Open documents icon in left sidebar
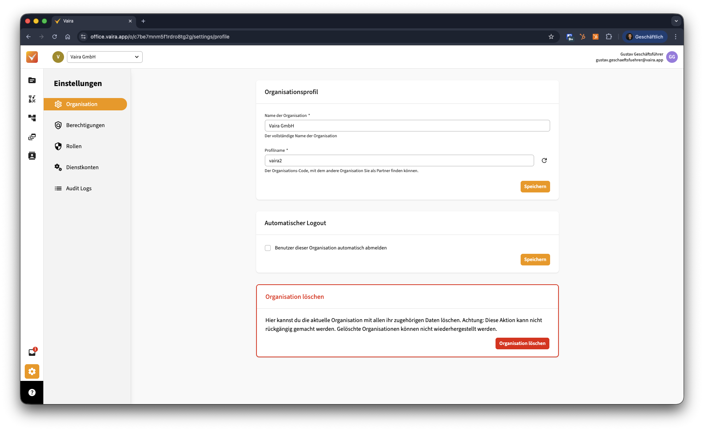 click(x=32, y=80)
